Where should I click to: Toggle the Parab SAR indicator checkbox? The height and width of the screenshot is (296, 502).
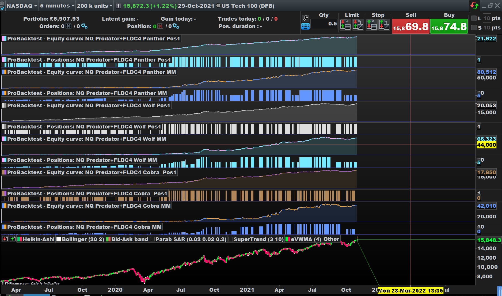tap(153, 239)
